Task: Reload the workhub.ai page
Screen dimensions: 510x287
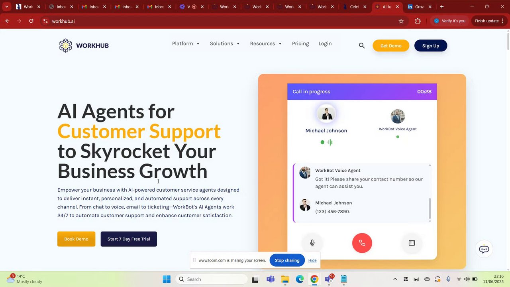Action: [31, 21]
